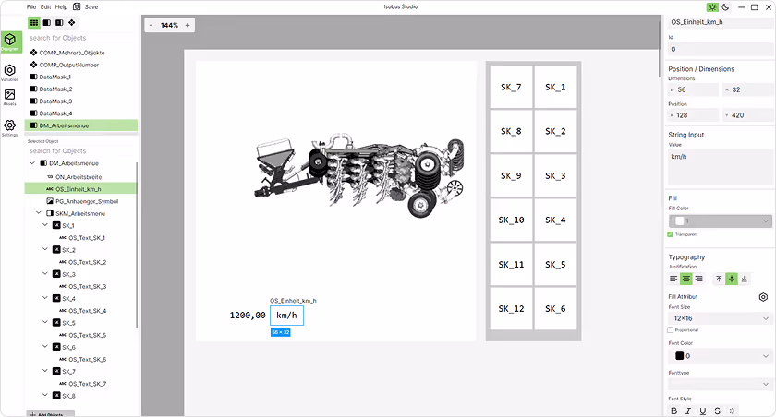Click the Save menu label
The width and height of the screenshot is (776, 417).
pos(91,6)
